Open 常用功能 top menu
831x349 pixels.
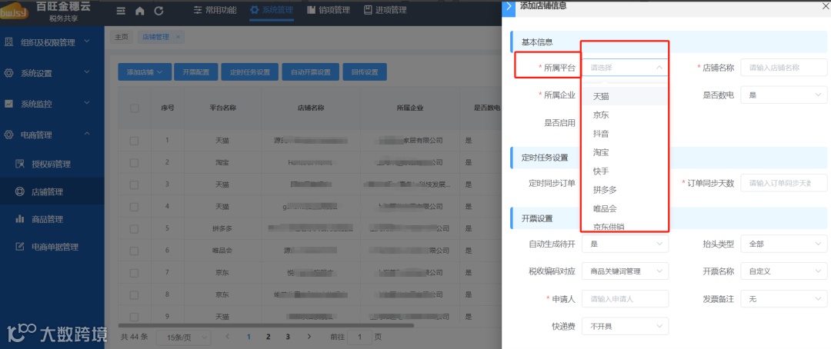pos(215,10)
